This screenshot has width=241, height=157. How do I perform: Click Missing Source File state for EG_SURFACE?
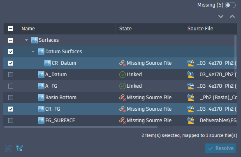pyautogui.click(x=149, y=121)
